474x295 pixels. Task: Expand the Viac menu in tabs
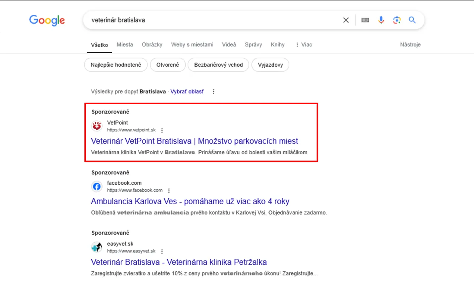pos(304,45)
